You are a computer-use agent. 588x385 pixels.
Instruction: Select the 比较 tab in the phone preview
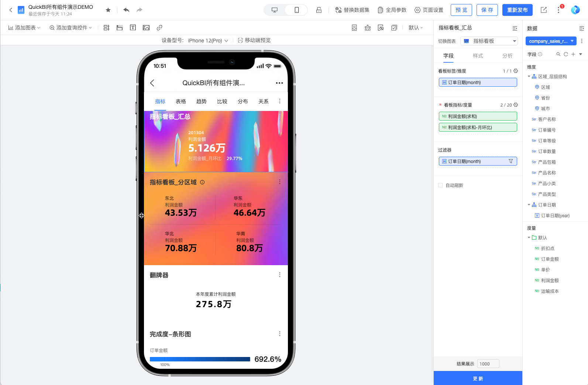pos(222,101)
